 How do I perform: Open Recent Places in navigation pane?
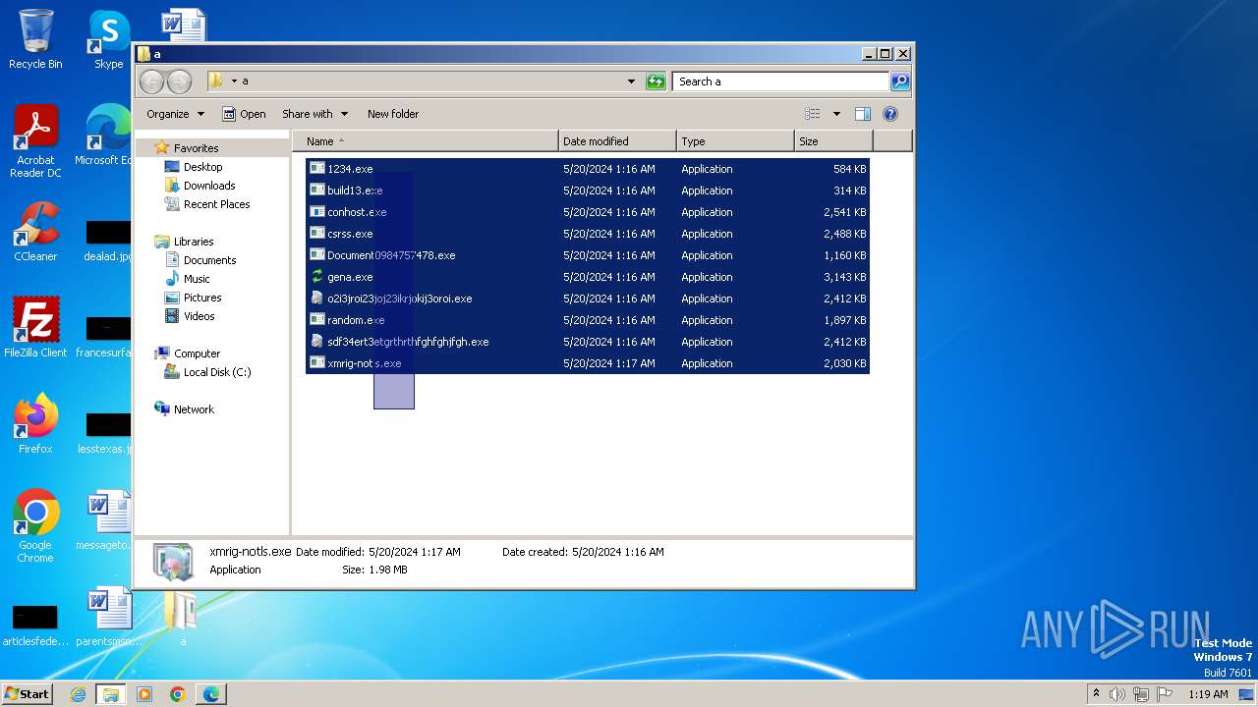tap(207, 204)
